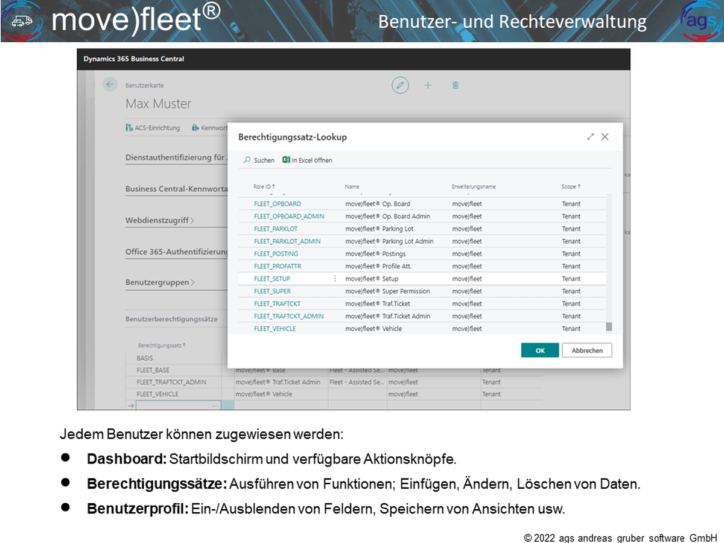The width and height of the screenshot is (724, 543).
Task: Select the FLEET_SUPER role
Action: [272, 291]
